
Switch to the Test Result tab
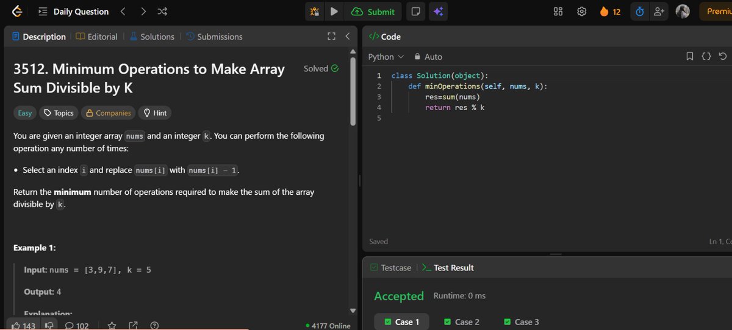448,267
